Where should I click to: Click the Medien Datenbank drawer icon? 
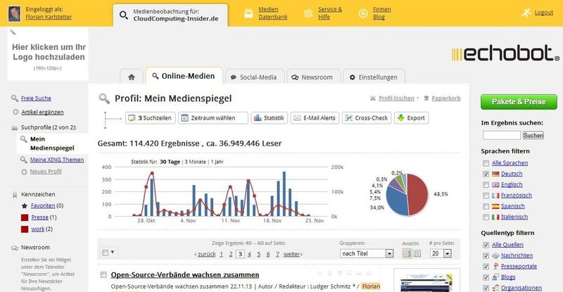249,13
